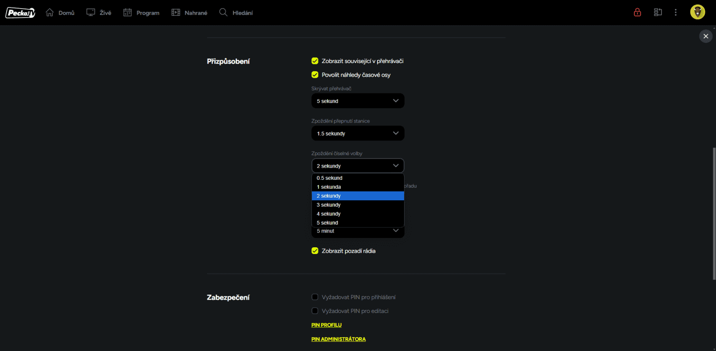Enable Vyžadovat PIN pro přihlášení
Image resolution: width=716 pixels, height=351 pixels.
tap(315, 297)
